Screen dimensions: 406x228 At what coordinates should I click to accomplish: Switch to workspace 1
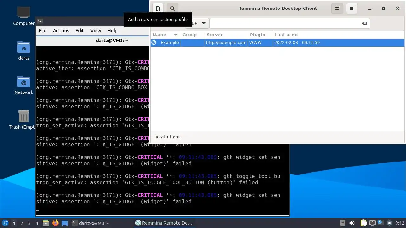[x=14, y=223]
